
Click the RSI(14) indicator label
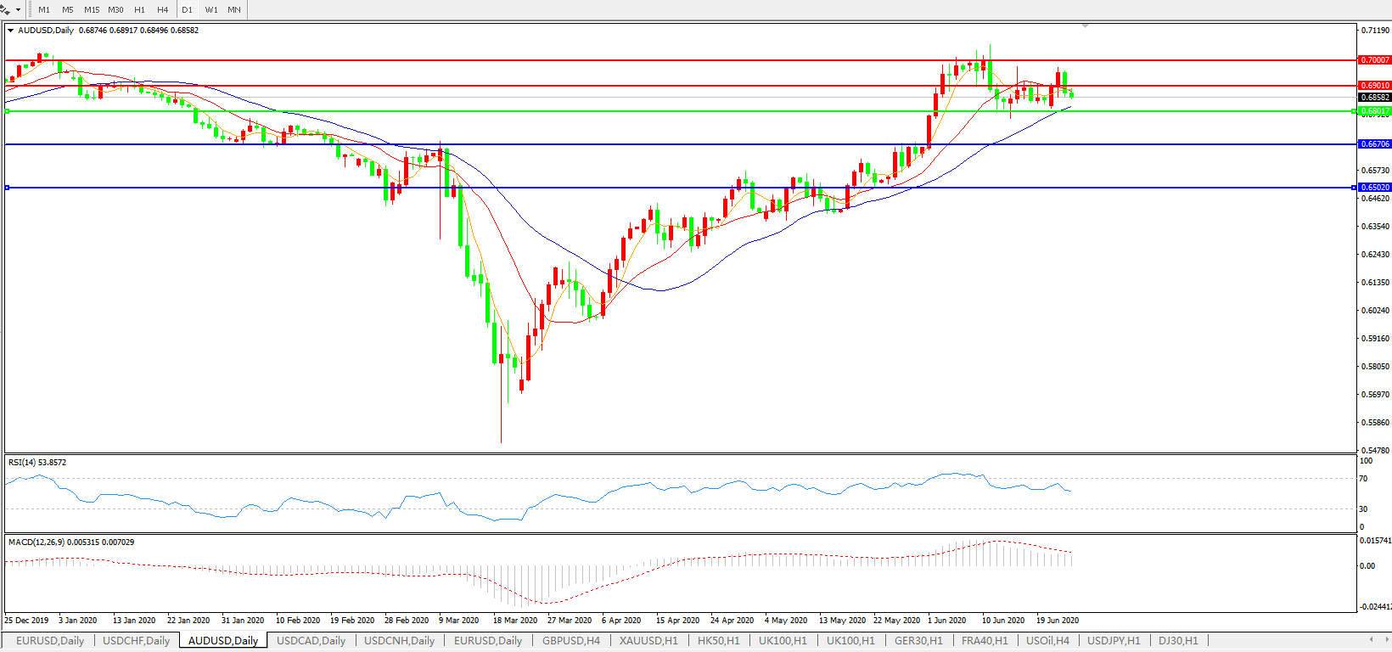36,463
